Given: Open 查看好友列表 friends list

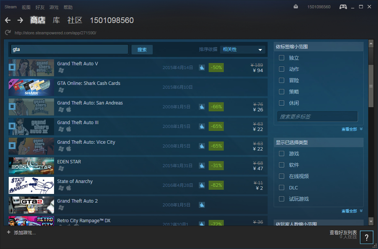Looking at the screenshot, I should tap(343, 232).
